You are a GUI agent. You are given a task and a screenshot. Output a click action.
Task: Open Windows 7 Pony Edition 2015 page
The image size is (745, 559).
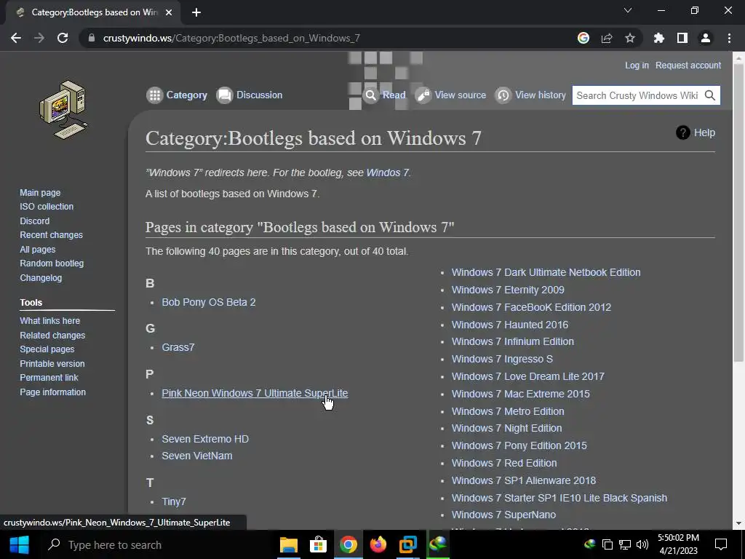[x=519, y=445]
